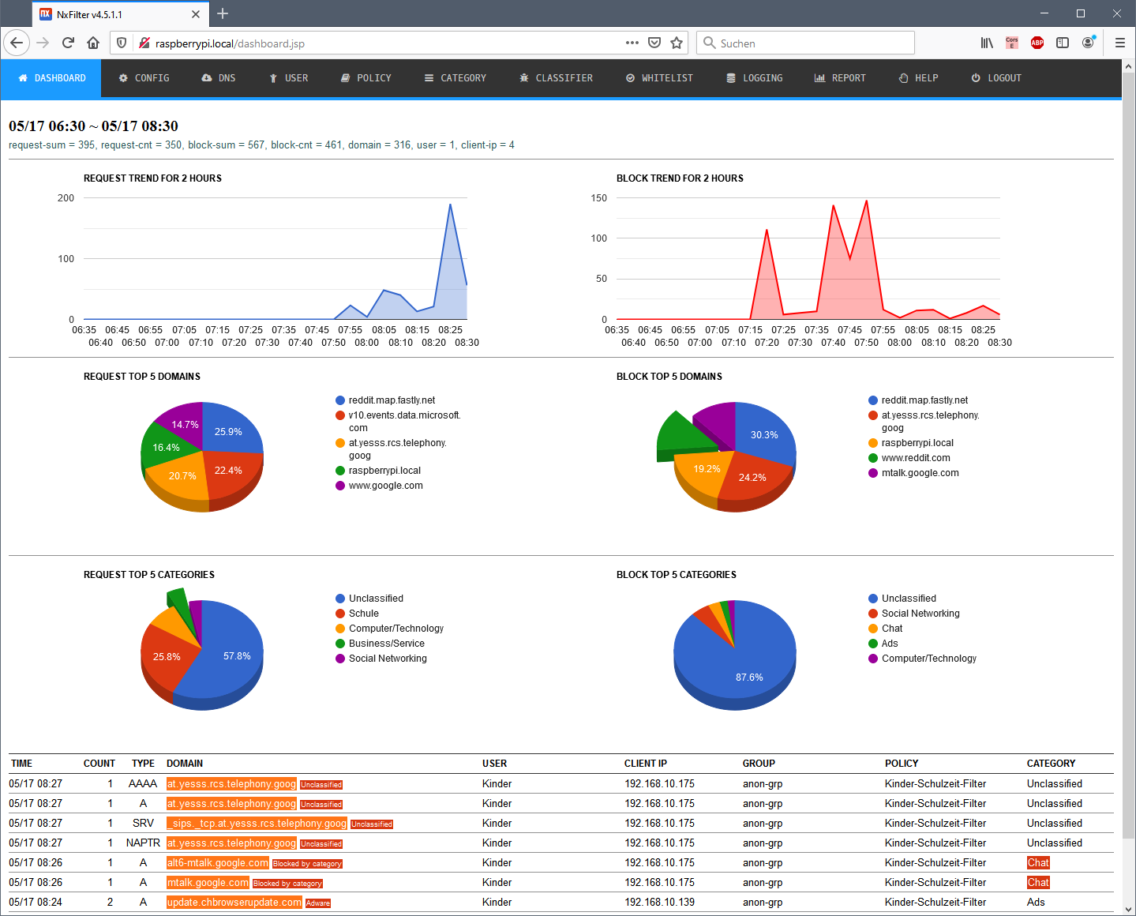
Task: Click the CLIENT IP column header
Action: point(646,764)
